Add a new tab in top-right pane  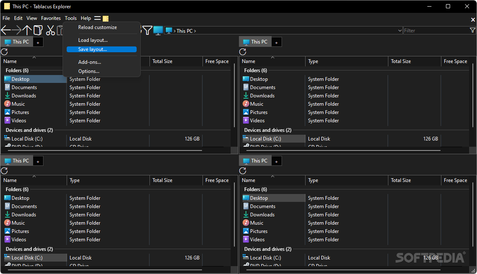point(277,42)
